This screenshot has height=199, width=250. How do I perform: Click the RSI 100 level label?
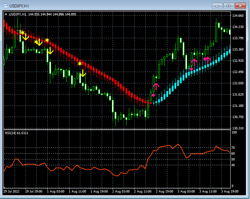tap(234, 132)
